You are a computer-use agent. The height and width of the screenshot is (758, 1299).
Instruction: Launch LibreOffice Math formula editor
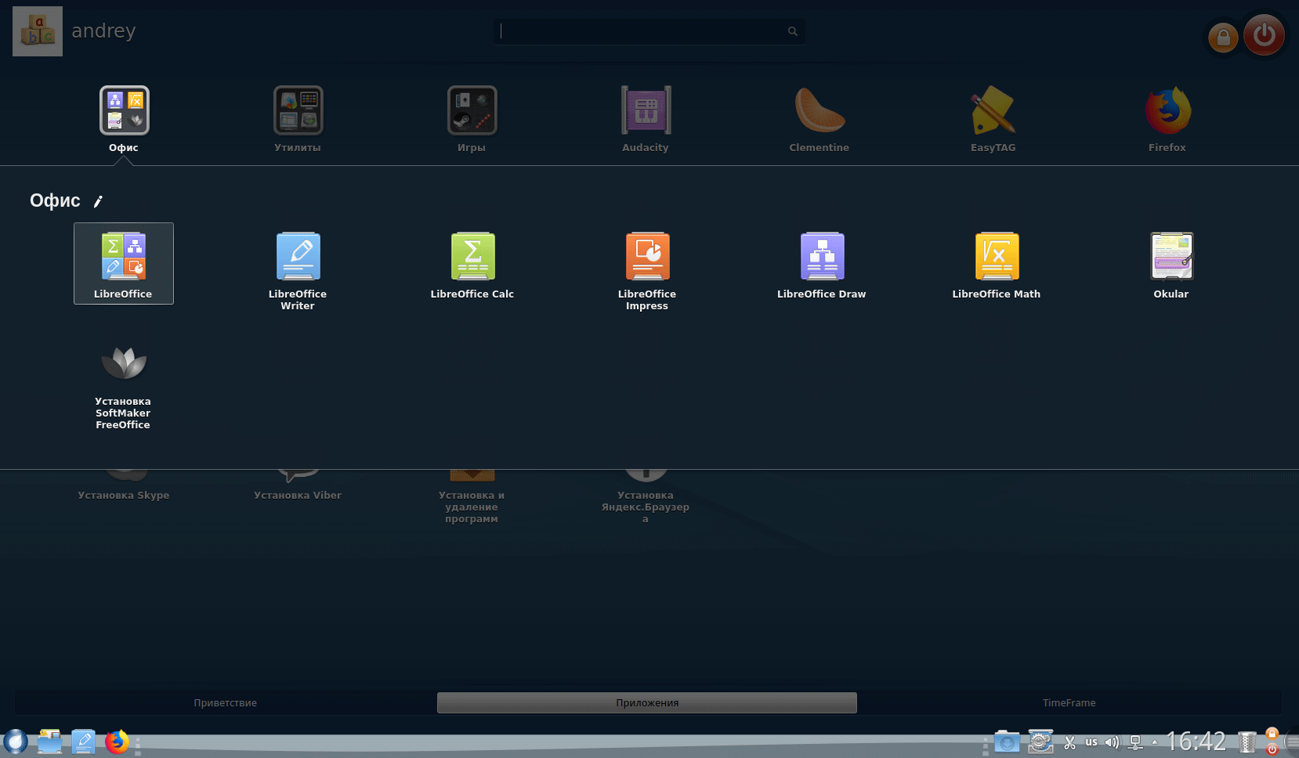pyautogui.click(x=997, y=257)
